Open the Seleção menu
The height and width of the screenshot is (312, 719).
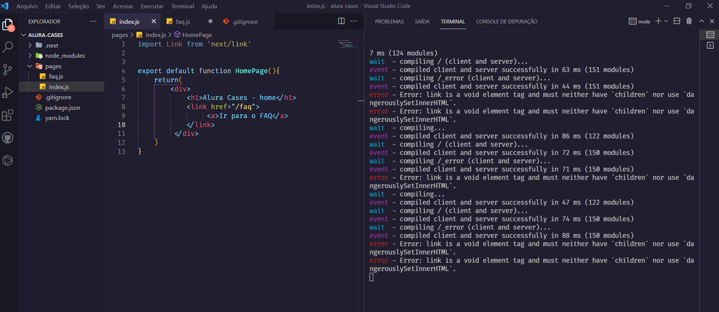click(x=79, y=6)
